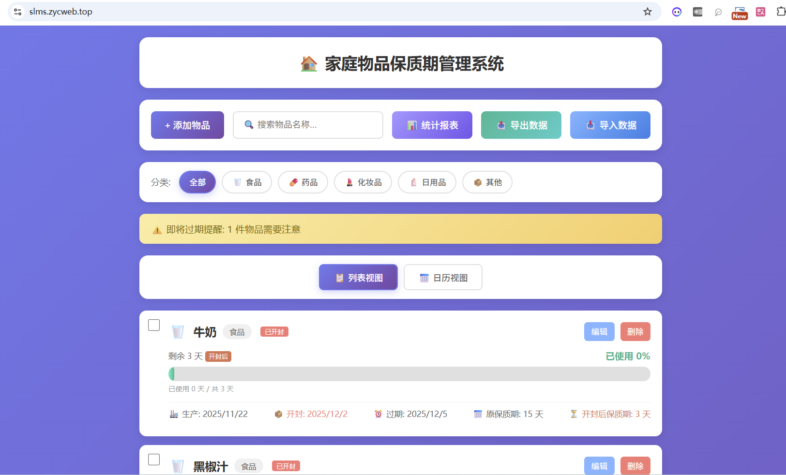
Task: Bookmark this page with the star icon
Action: click(x=648, y=12)
